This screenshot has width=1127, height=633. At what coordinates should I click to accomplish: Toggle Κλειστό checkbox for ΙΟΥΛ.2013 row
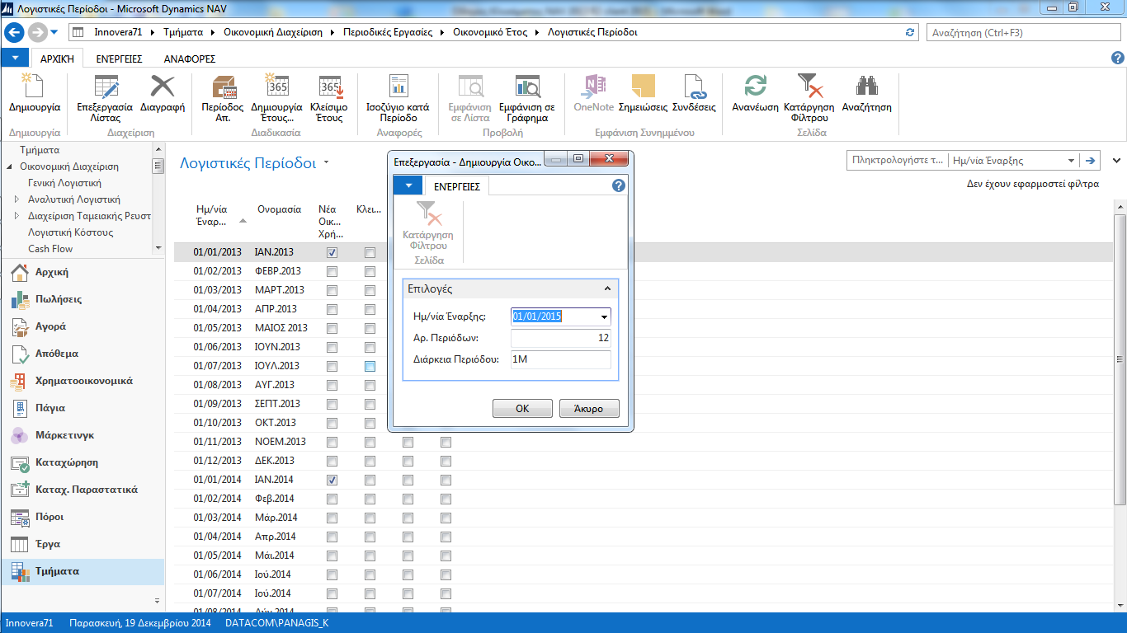pyautogui.click(x=370, y=366)
